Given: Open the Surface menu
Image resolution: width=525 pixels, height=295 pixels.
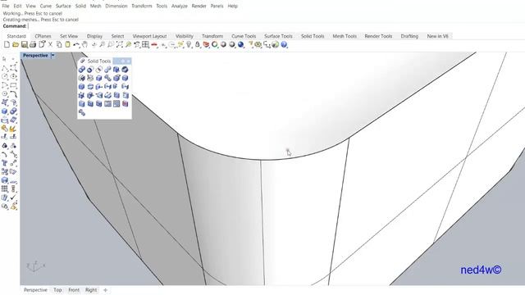Looking at the screenshot, I should 63,6.
